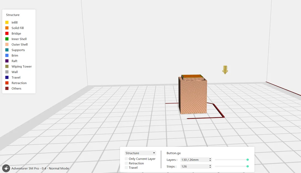The image size is (301, 173).
Task: Click the yellow Infill color swatch
Action: point(7,22)
